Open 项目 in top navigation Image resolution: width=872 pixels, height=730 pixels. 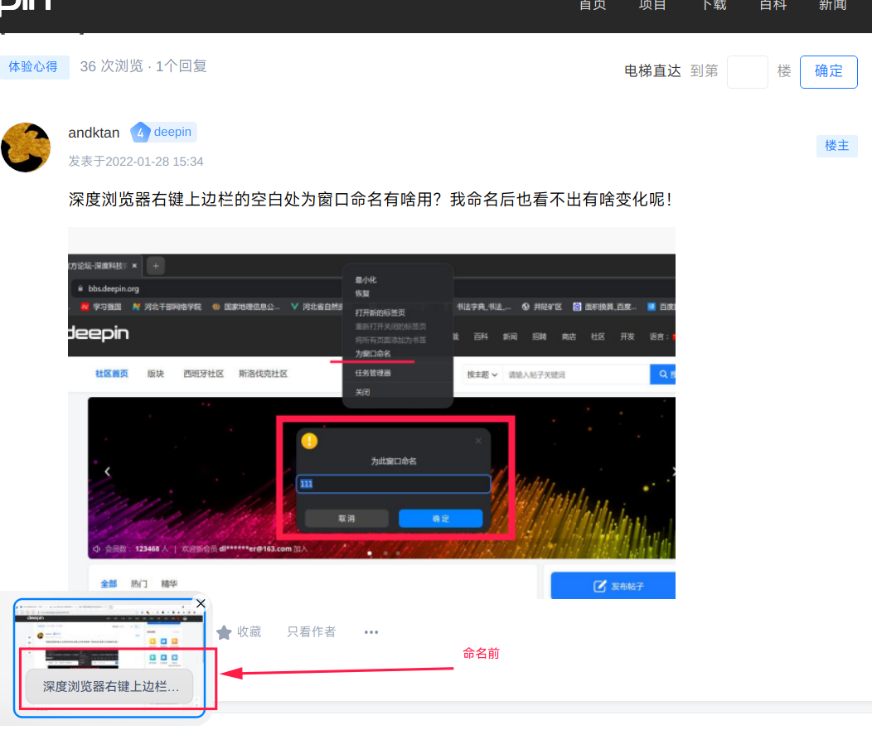652,6
